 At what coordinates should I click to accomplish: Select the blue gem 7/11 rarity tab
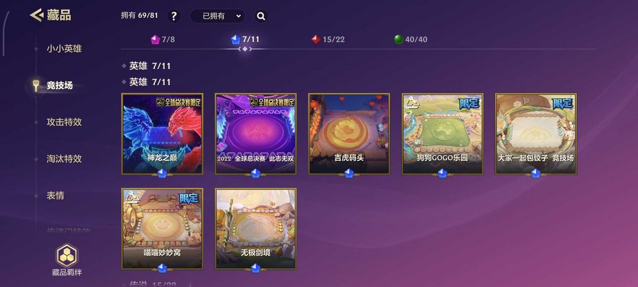(245, 40)
